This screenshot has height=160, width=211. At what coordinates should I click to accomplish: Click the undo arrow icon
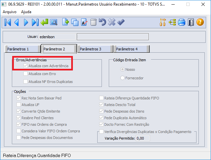tap(103, 22)
